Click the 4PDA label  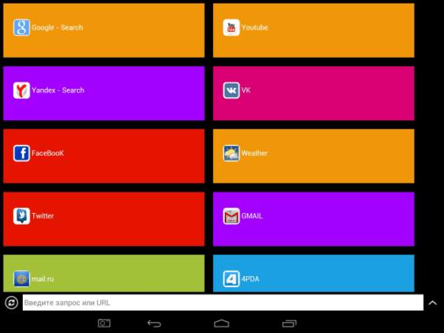250,279
